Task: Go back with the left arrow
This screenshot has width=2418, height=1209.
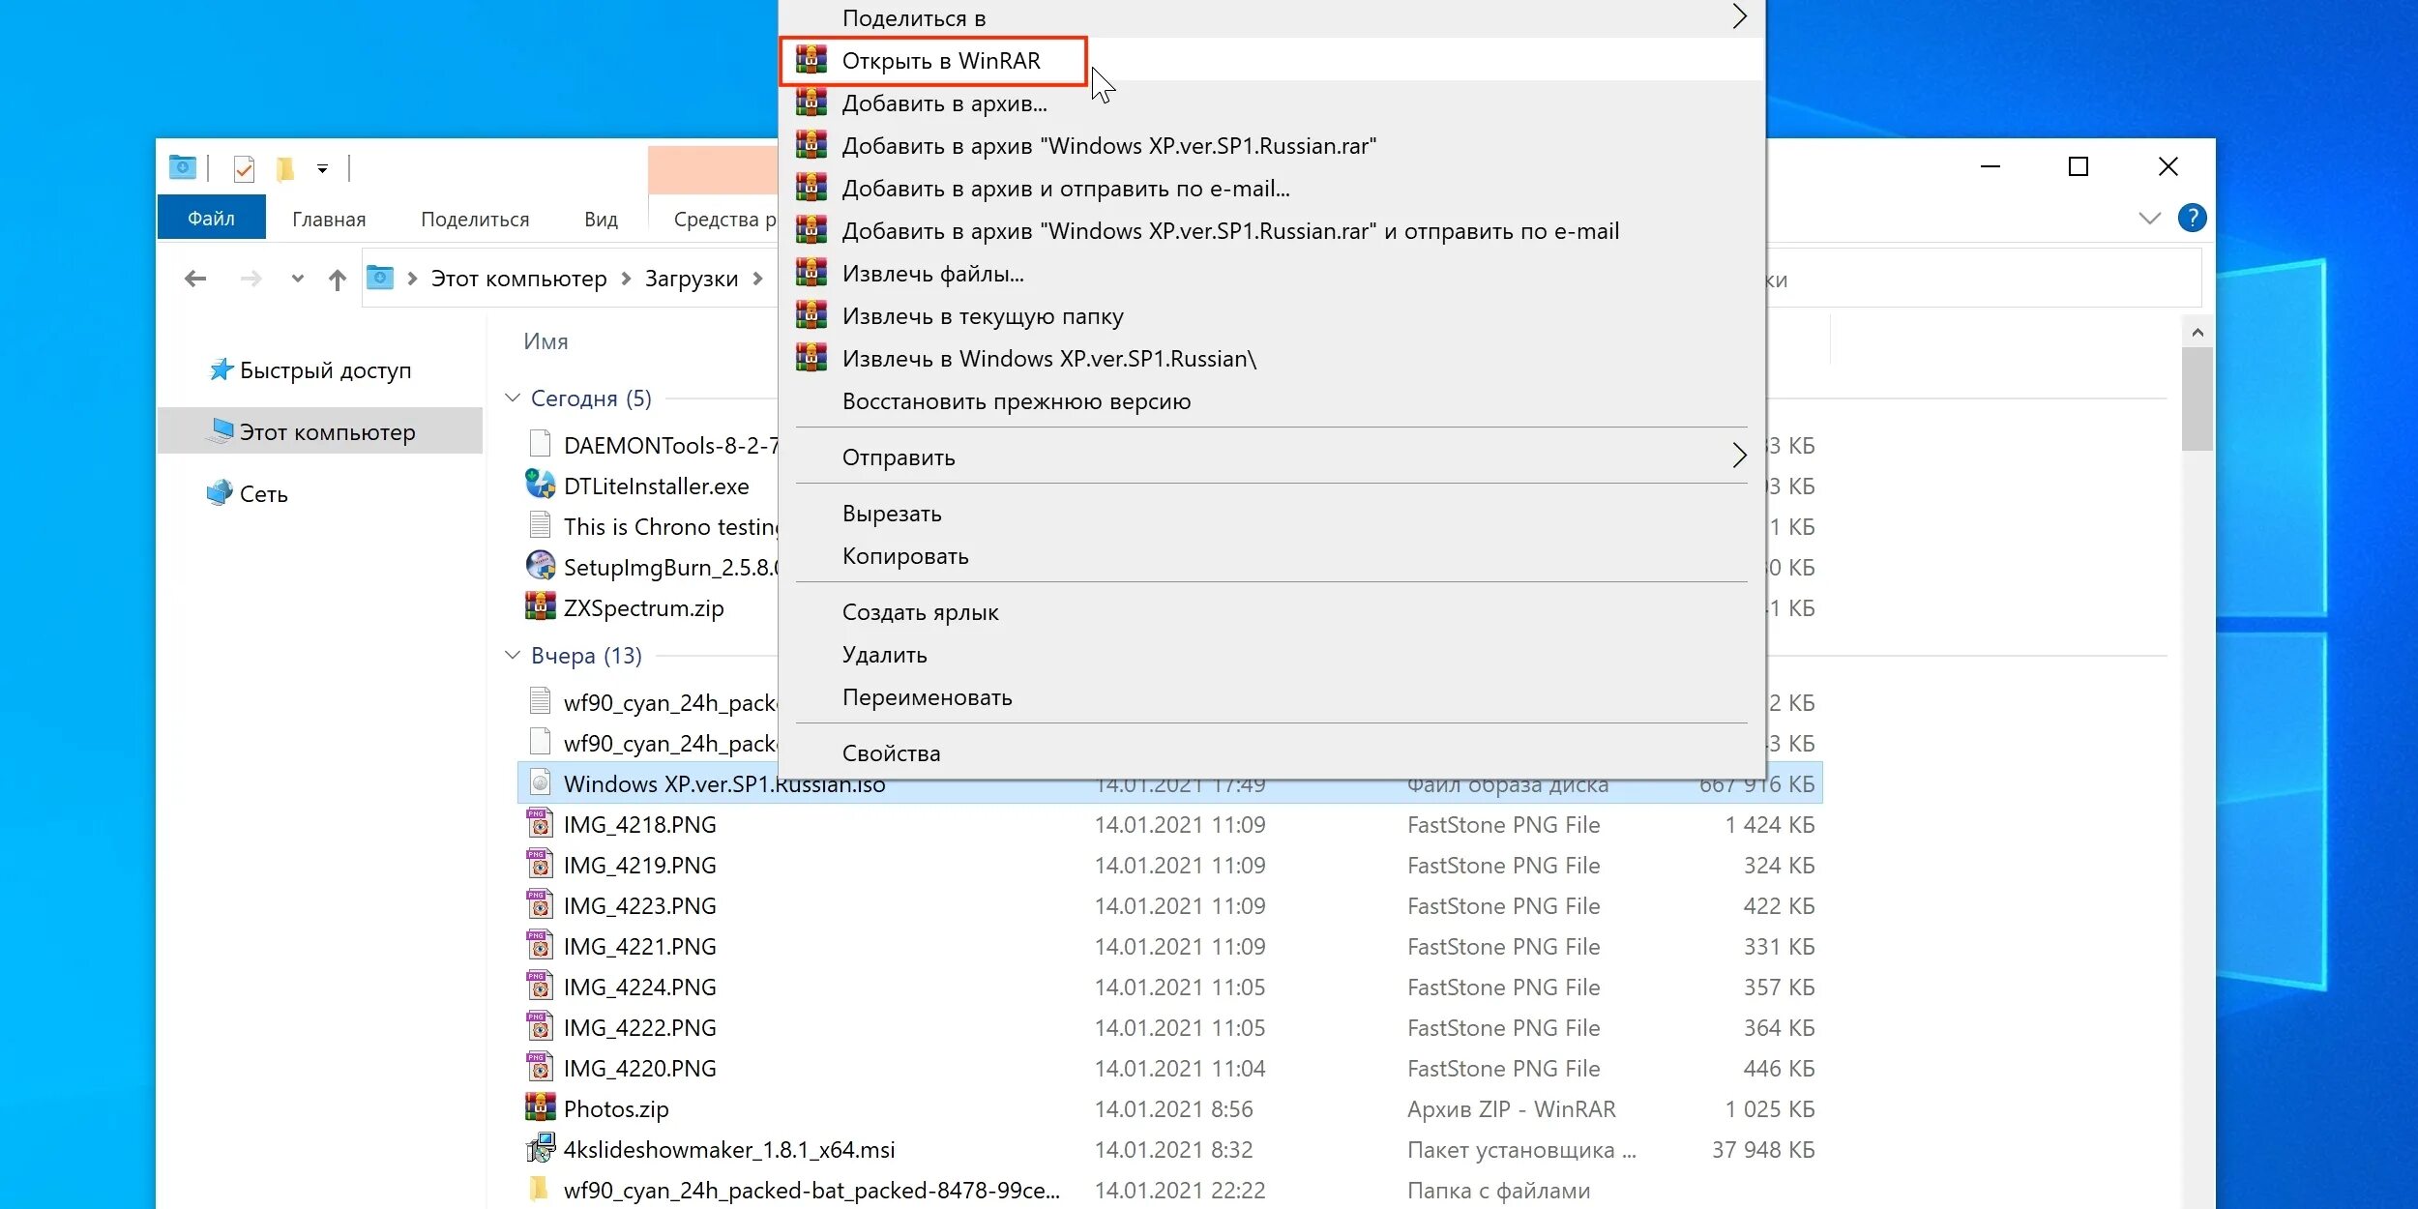Action: coord(195,280)
